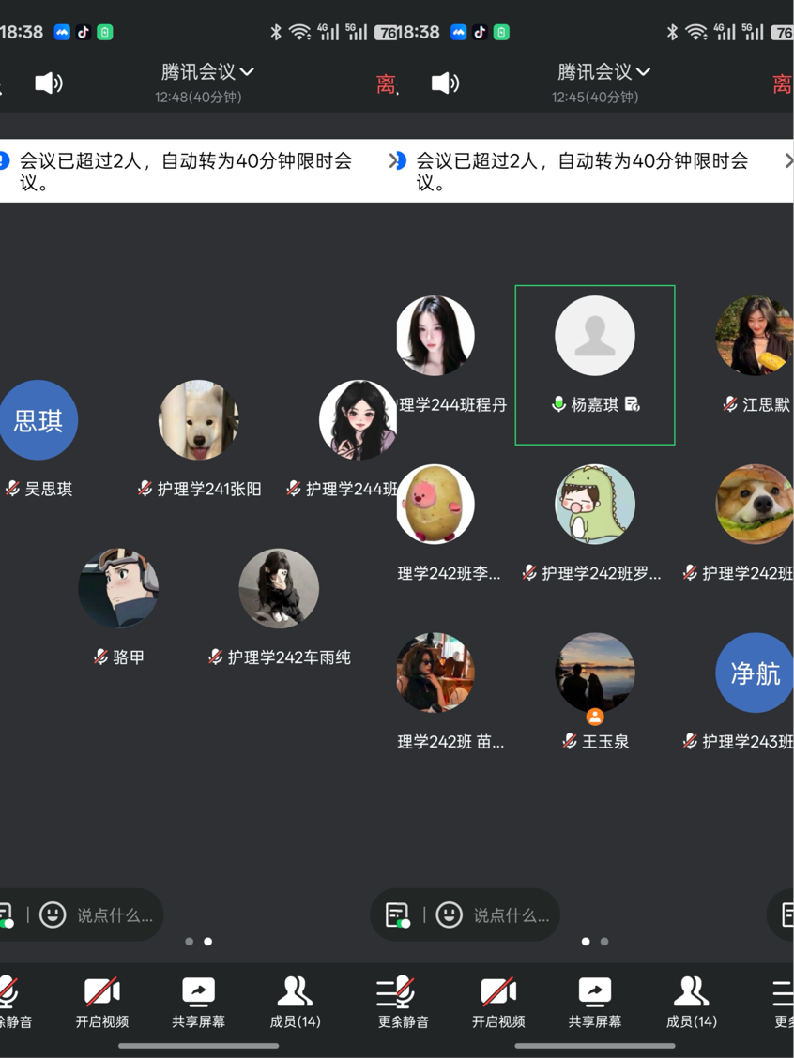Screen dimensions: 794x1058
Task: Open the emoji picker in the right meeting chat bar
Action: pos(450,914)
